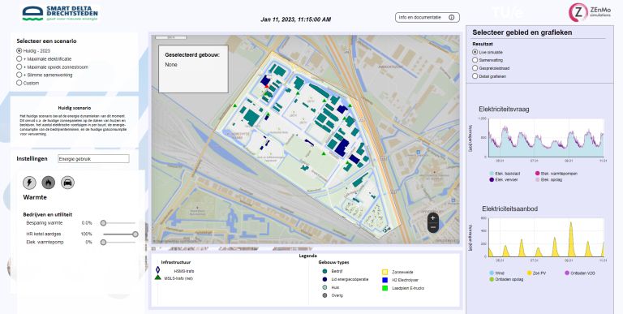Click the Huis light-green legend circle
Viewport: 623px width, 314px height.
click(324, 287)
